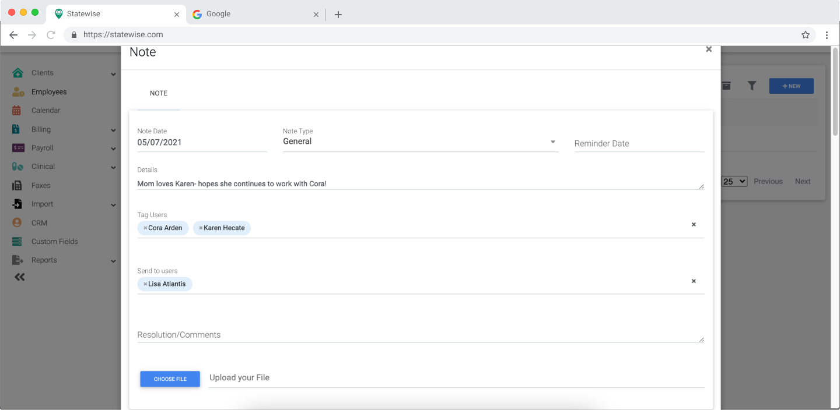Viewport: 840px width, 410px height.
Task: Open browser three-dot menu
Action: (827, 35)
